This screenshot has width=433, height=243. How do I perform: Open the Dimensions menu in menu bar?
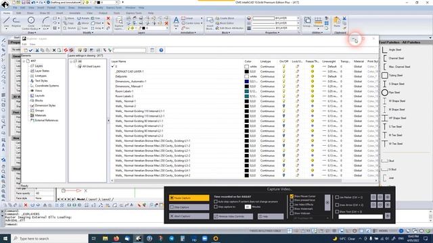coord(85,7)
